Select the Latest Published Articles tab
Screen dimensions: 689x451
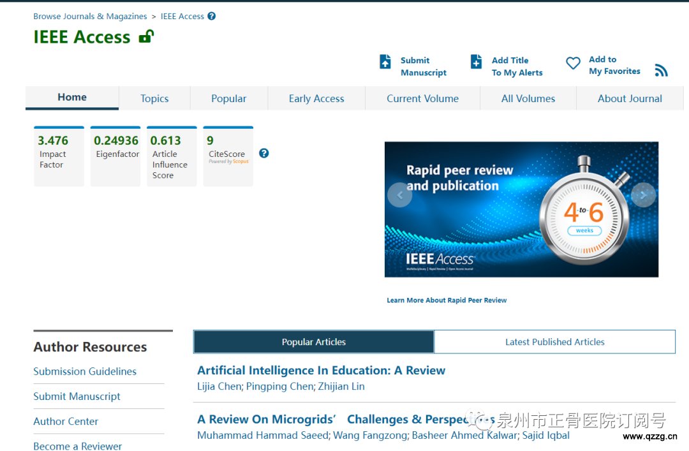(x=554, y=342)
